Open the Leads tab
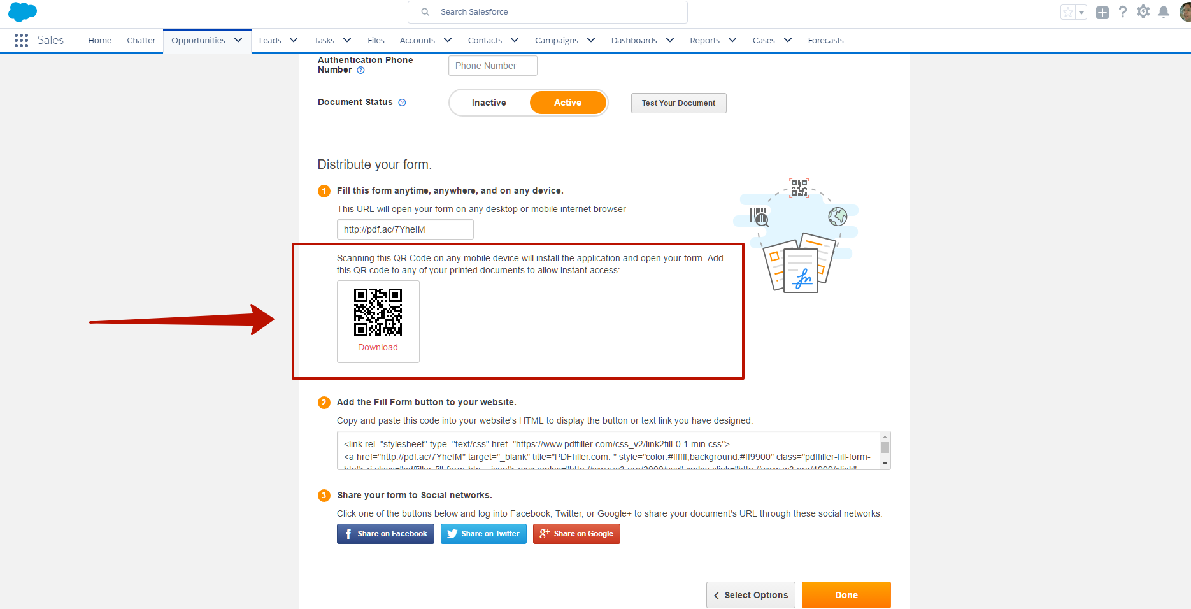Viewport: 1191px width, 609px height. (270, 40)
